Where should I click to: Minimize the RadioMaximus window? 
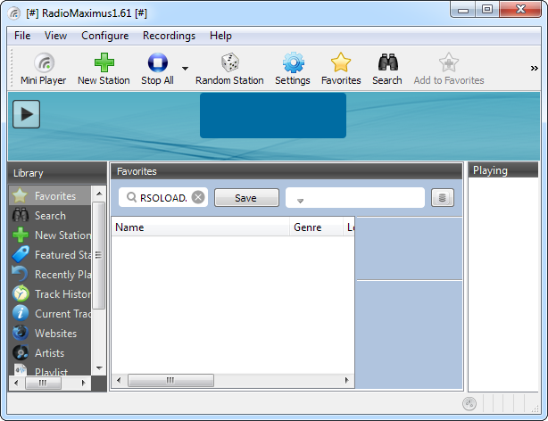463,10
